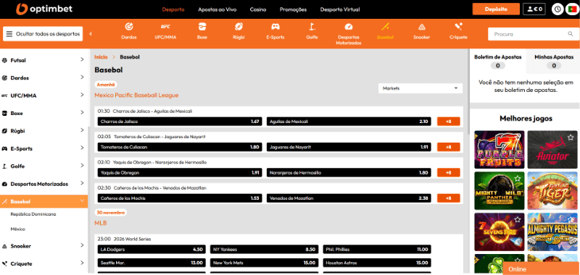Open Promoções top menu

coord(294,9)
